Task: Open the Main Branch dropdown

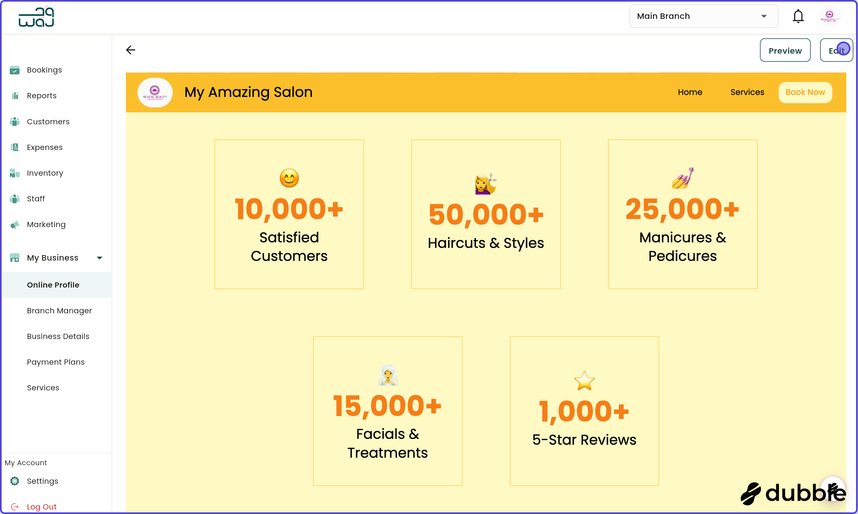Action: [x=704, y=16]
